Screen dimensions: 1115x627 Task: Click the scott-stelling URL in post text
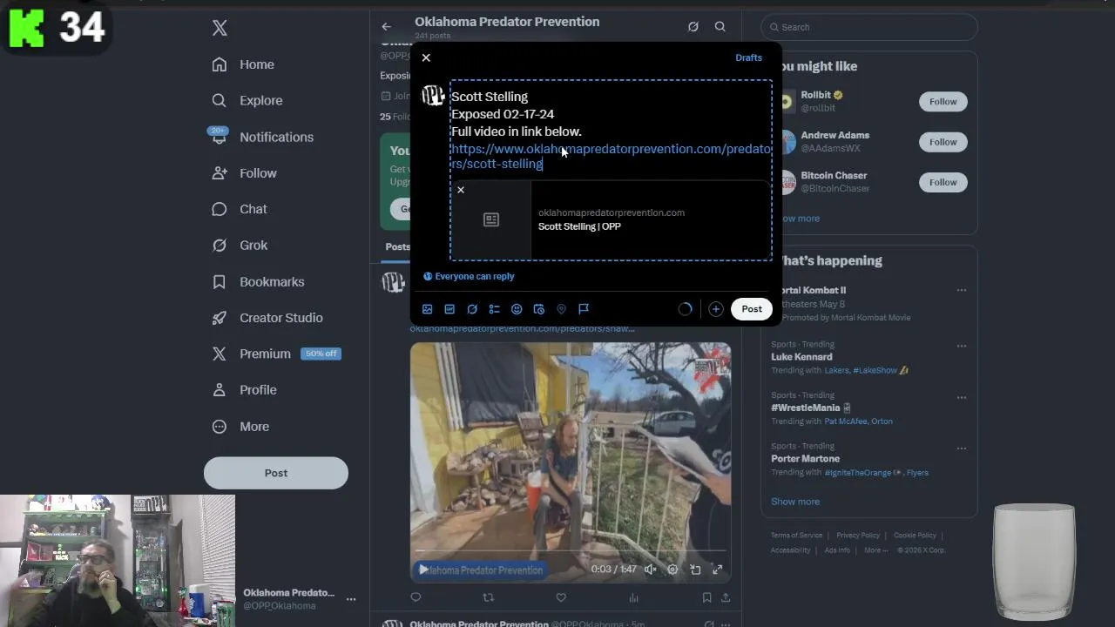pyautogui.click(x=611, y=156)
